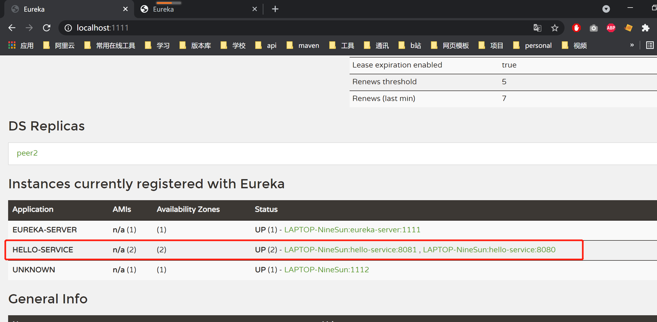657x322 pixels.
Task: Bookmark this page with the star icon
Action: pos(555,28)
